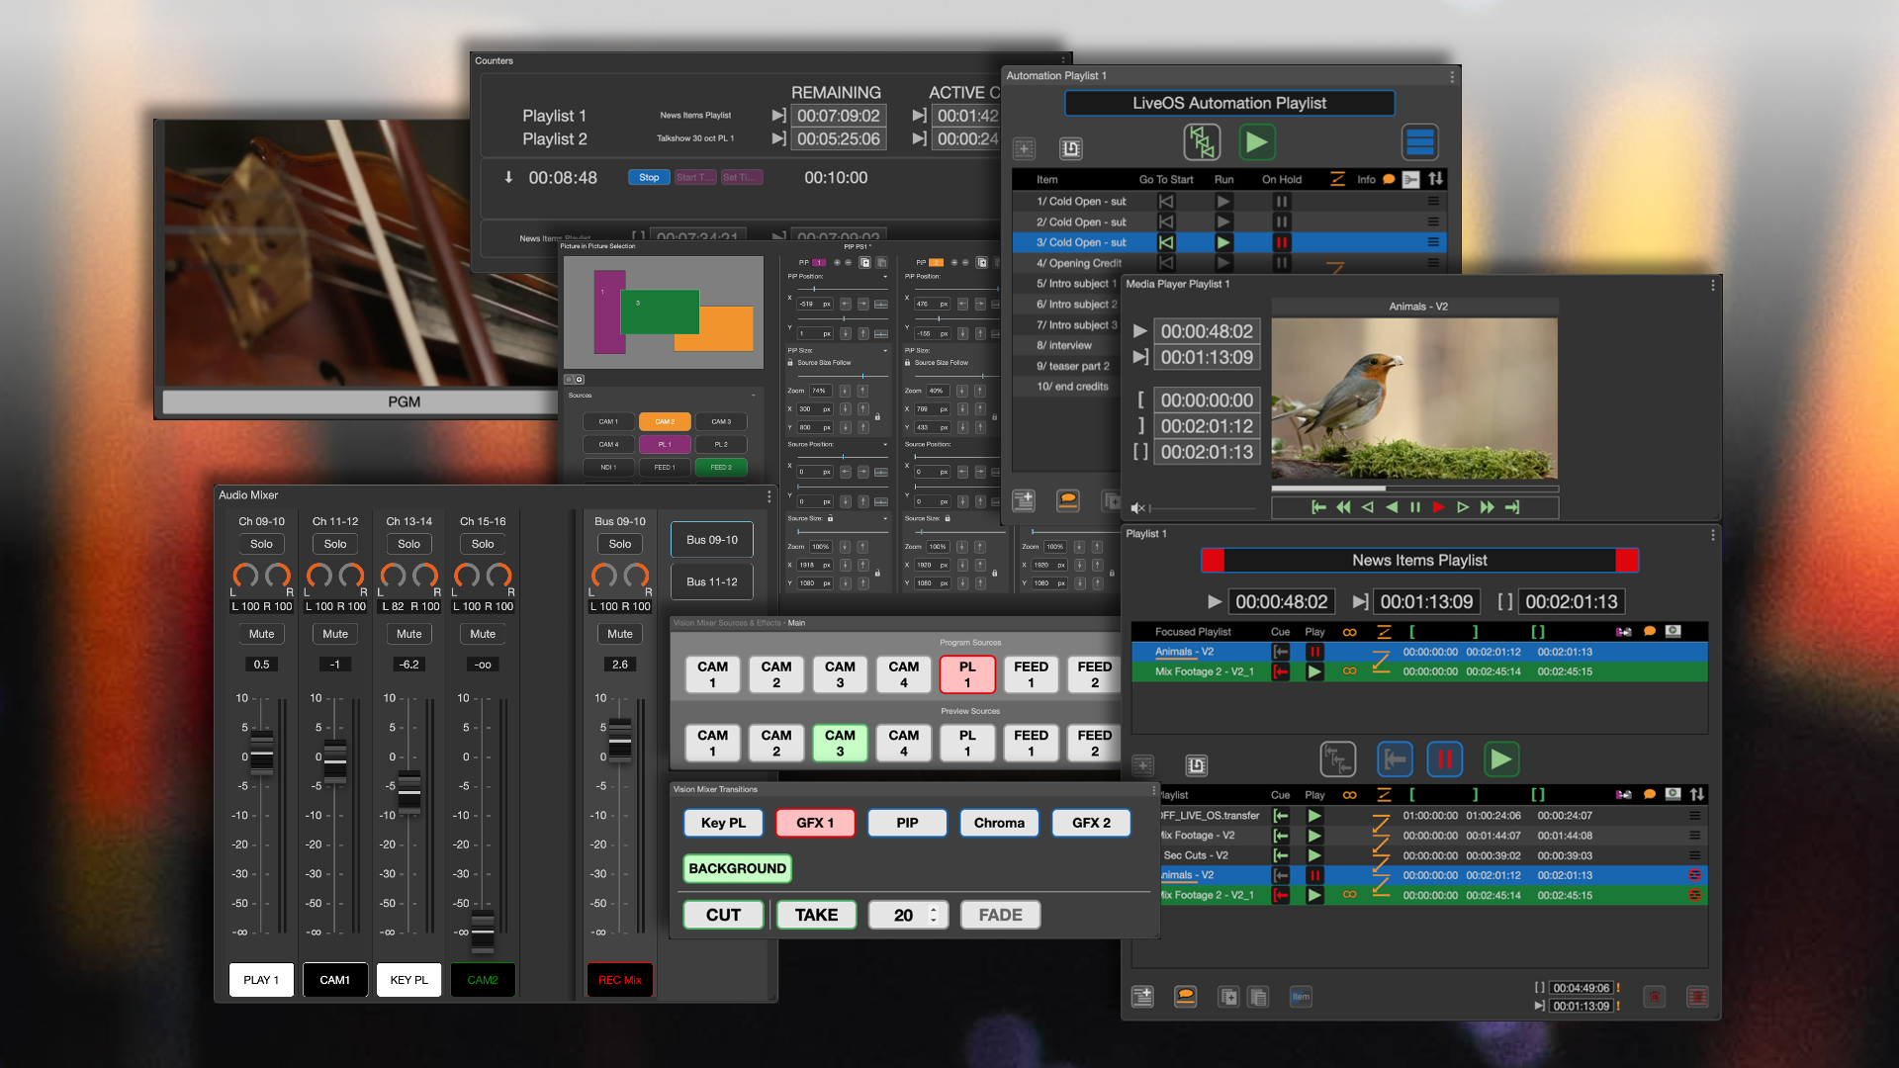Click the CUT button in Vision Mixer Transitions
Image resolution: width=1899 pixels, height=1068 pixels.
(x=723, y=915)
